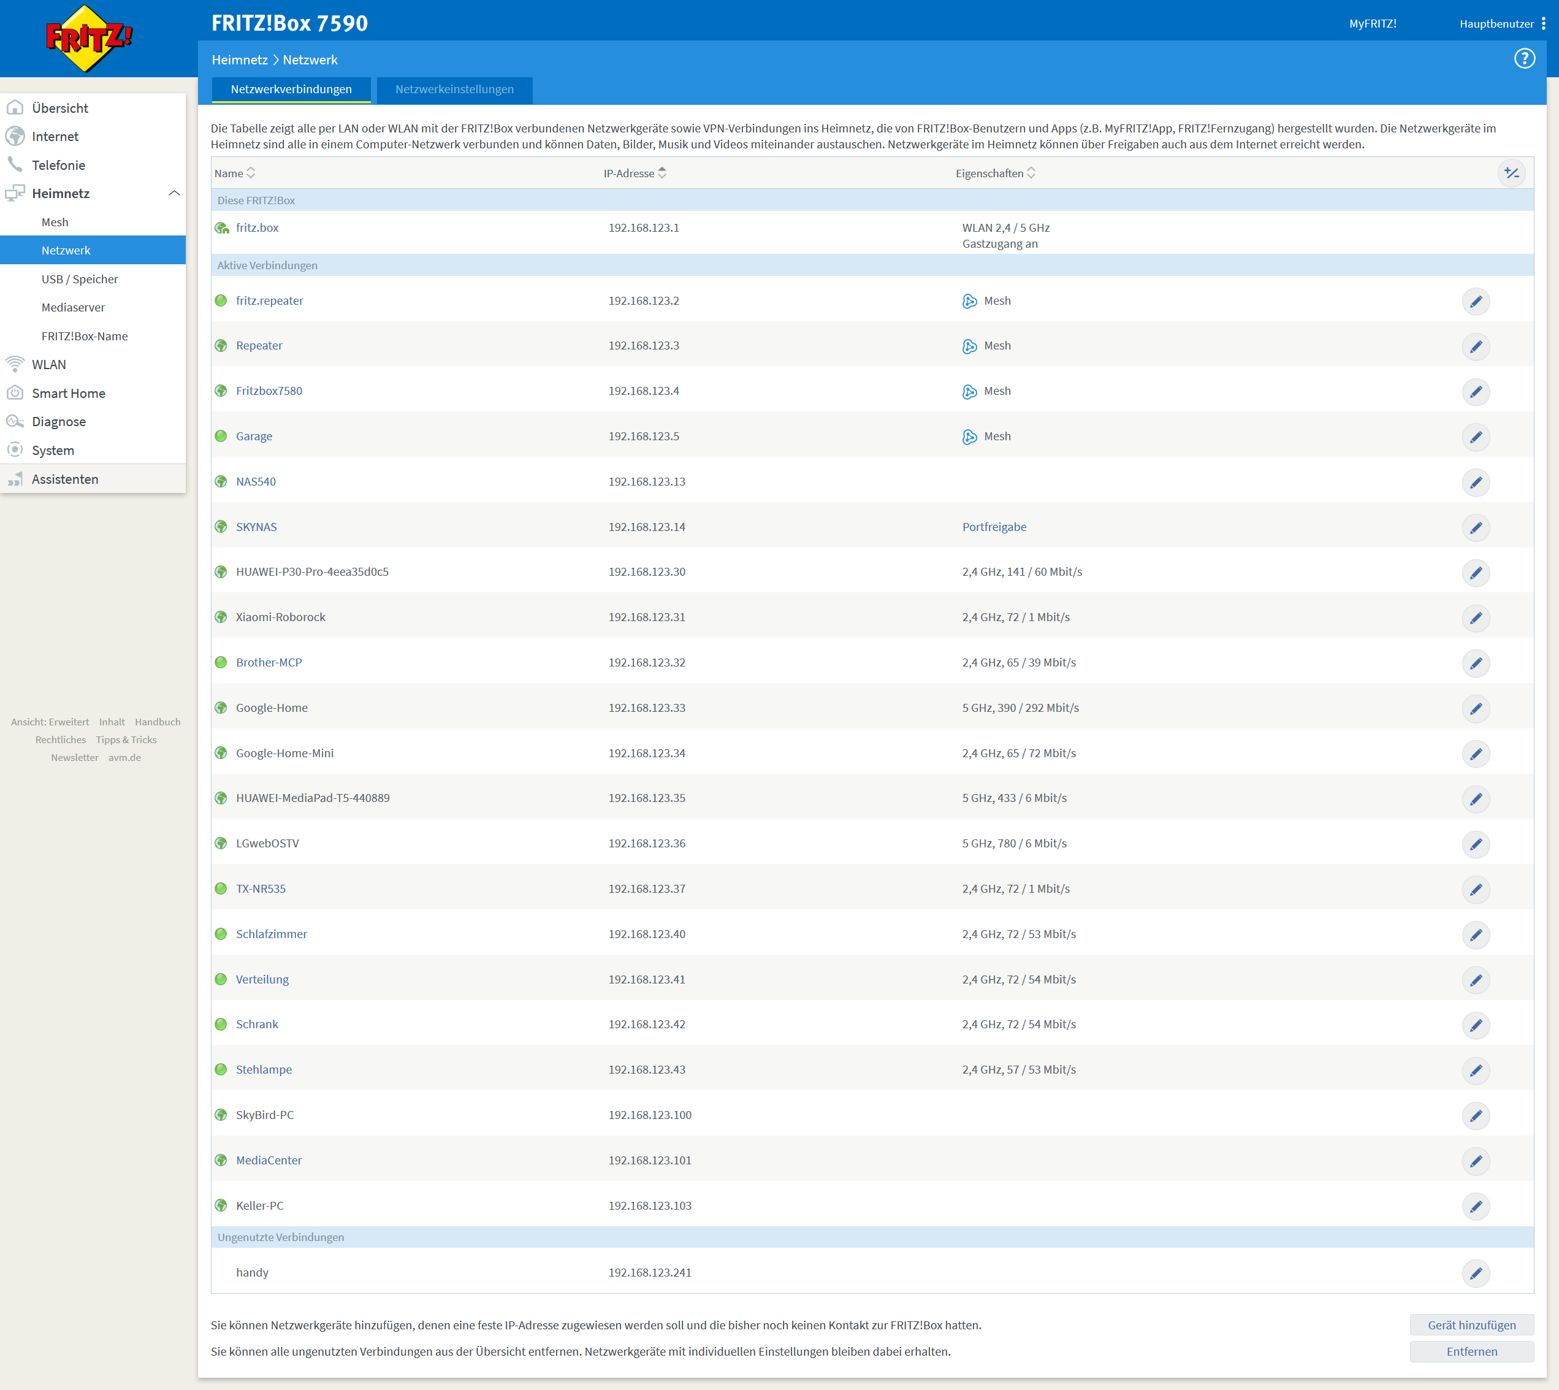Edit the LGwebOSTV device entry
The width and height of the screenshot is (1559, 1390).
(1476, 844)
